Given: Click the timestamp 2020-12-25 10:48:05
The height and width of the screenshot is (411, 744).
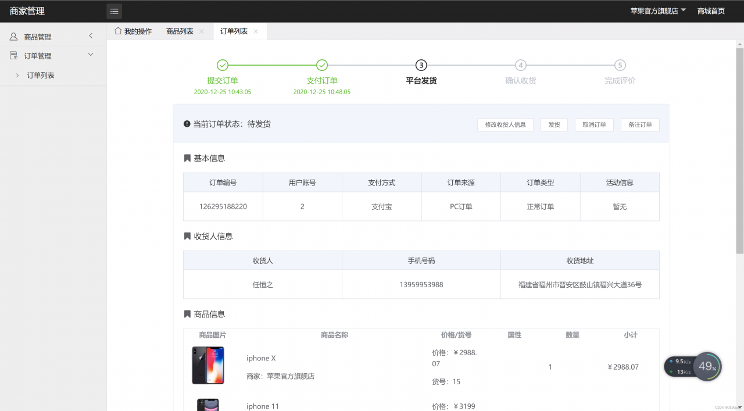Looking at the screenshot, I should [322, 92].
